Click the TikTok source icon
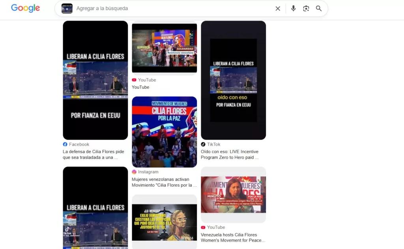 coord(203,144)
